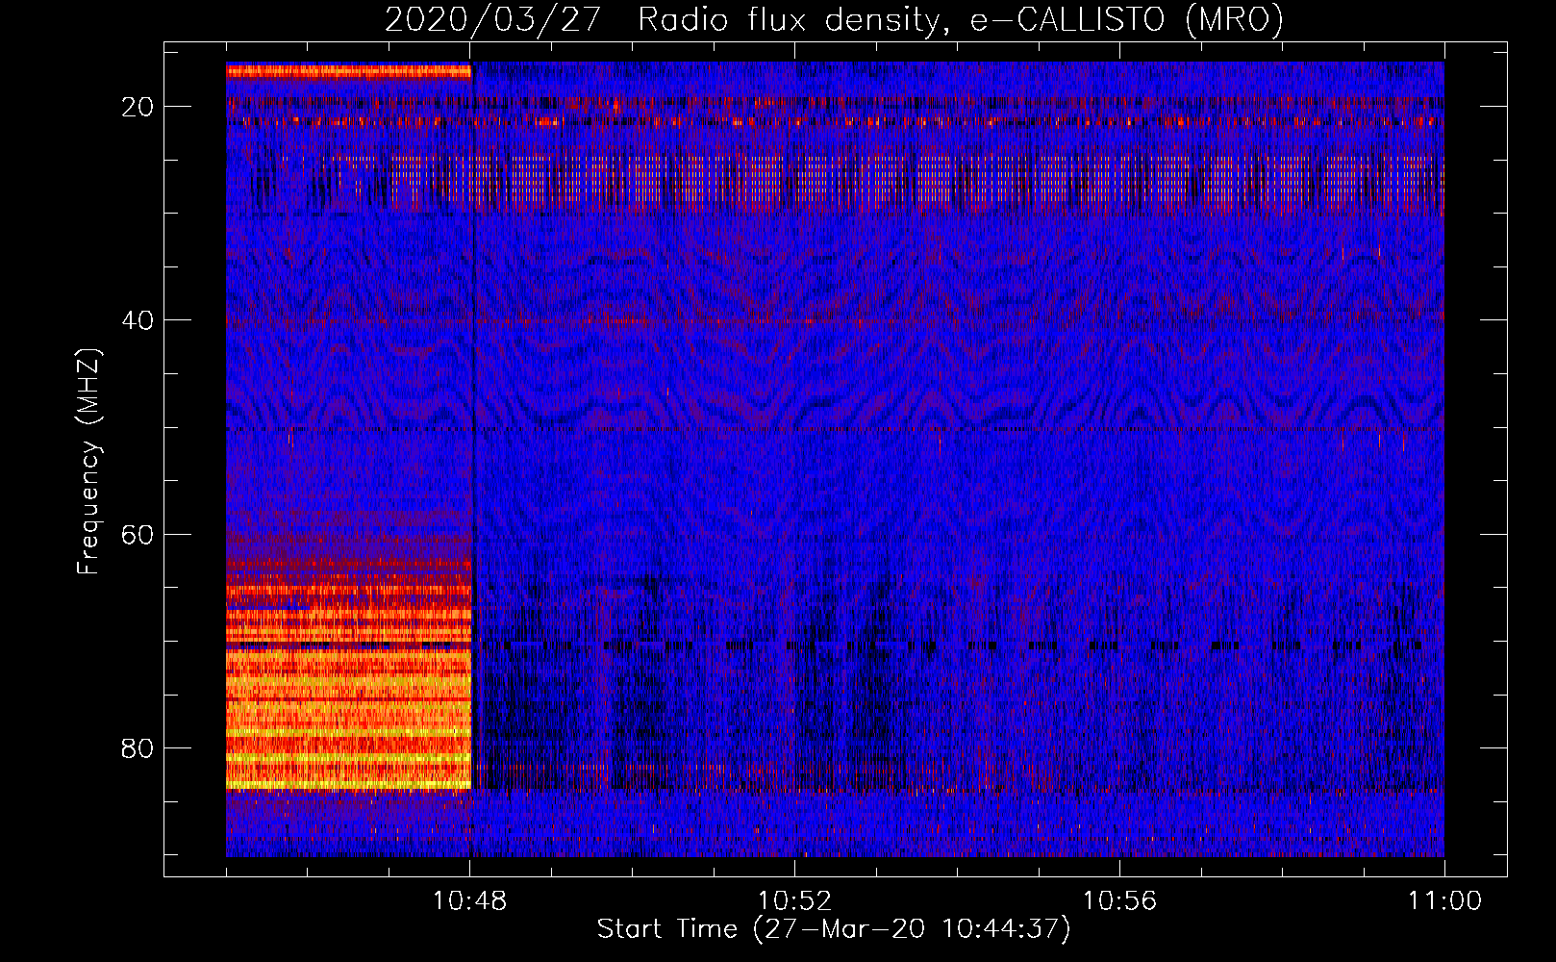Click the time tick label "11:00"
Image resolution: width=1556 pixels, height=962 pixels.
(1444, 901)
